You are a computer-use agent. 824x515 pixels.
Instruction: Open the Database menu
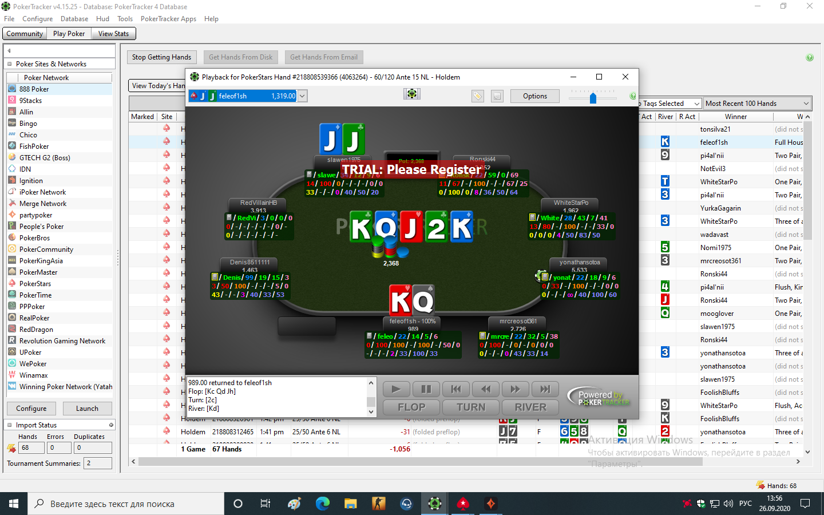(74, 19)
